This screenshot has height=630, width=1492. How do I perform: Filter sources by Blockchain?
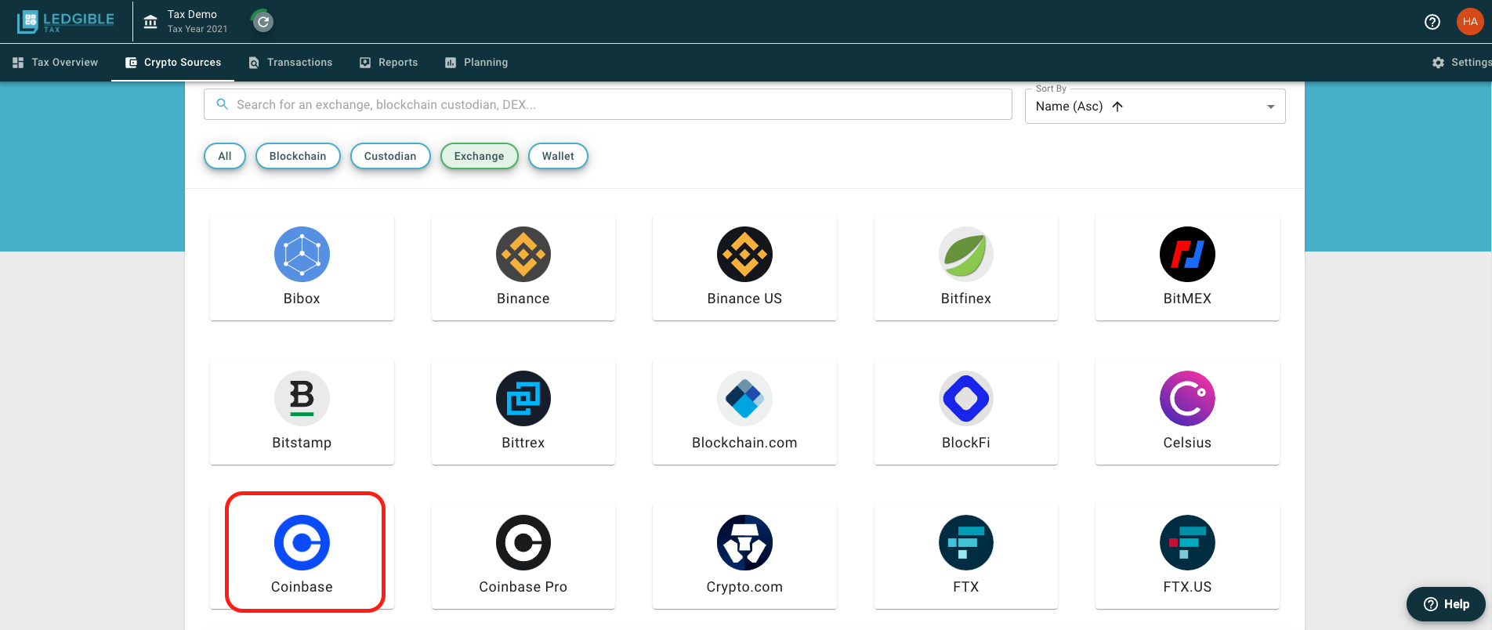pyautogui.click(x=298, y=156)
